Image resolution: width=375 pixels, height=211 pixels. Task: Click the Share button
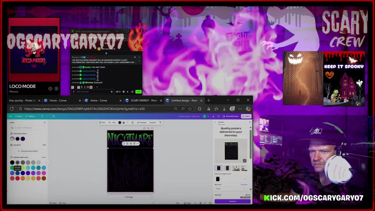[246, 116]
